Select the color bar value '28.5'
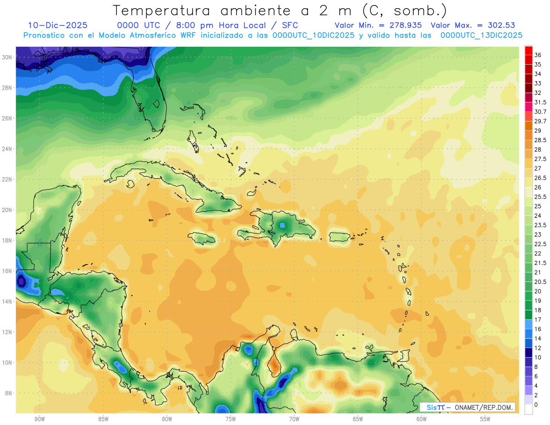This screenshot has height=425, width=550. coord(540,140)
